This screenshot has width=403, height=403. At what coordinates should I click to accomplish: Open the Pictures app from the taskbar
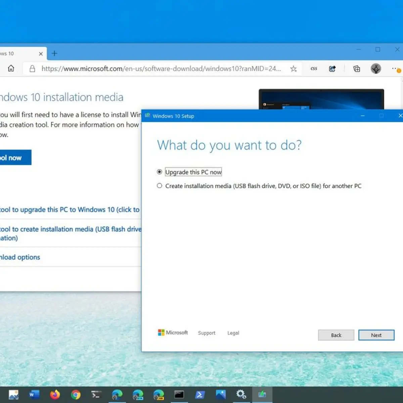[221, 395]
